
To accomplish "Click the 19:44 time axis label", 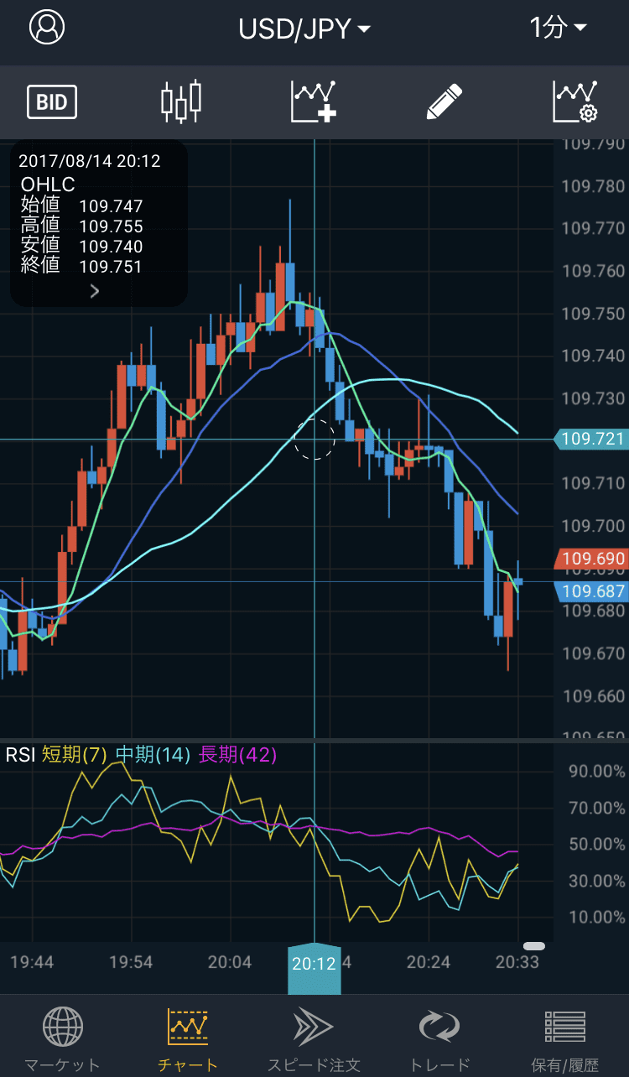I will [x=32, y=961].
